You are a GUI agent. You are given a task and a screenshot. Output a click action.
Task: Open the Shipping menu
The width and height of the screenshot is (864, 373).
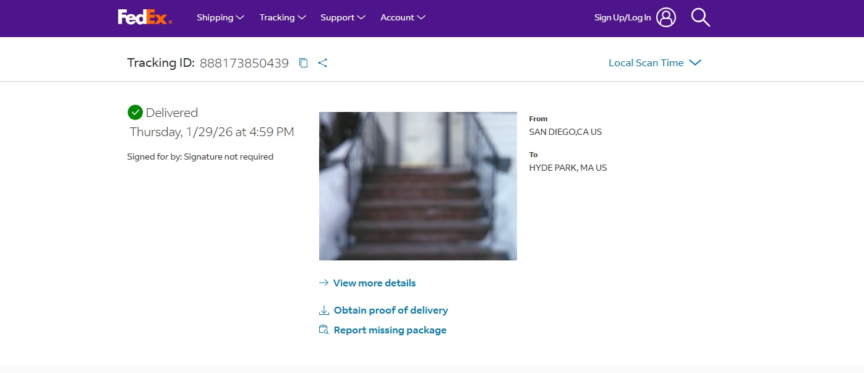(x=220, y=17)
